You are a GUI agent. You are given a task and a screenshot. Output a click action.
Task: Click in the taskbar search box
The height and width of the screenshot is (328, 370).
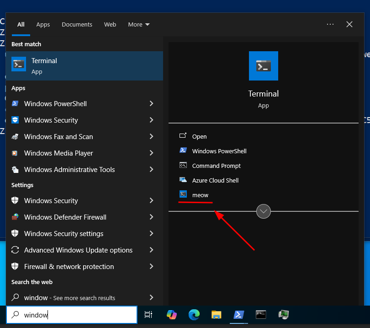tap(72, 315)
